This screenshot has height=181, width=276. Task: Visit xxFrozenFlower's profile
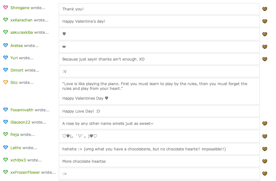point(25,172)
